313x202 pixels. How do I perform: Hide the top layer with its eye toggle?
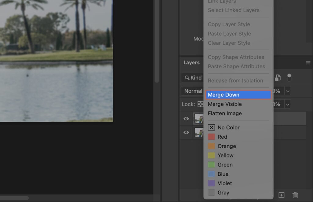[x=186, y=119]
